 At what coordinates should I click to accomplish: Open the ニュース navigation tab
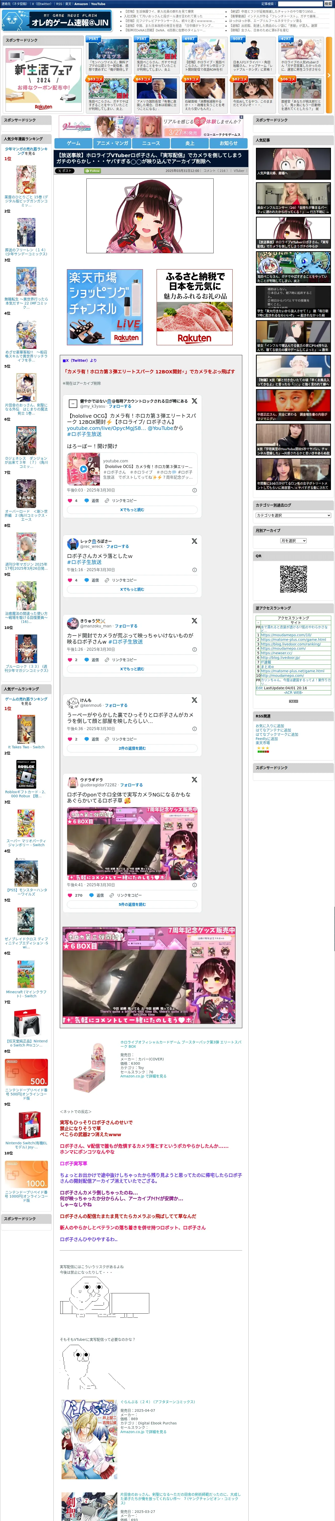(x=151, y=143)
